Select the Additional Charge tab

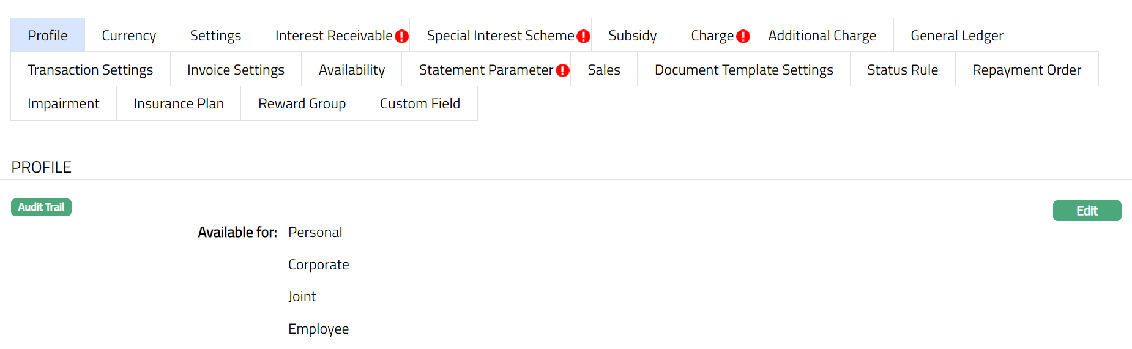pos(822,36)
